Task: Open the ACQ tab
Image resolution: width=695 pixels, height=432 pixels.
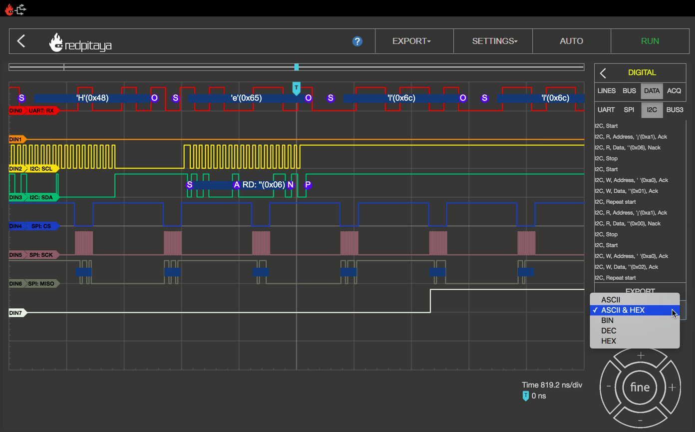Action: tap(674, 91)
